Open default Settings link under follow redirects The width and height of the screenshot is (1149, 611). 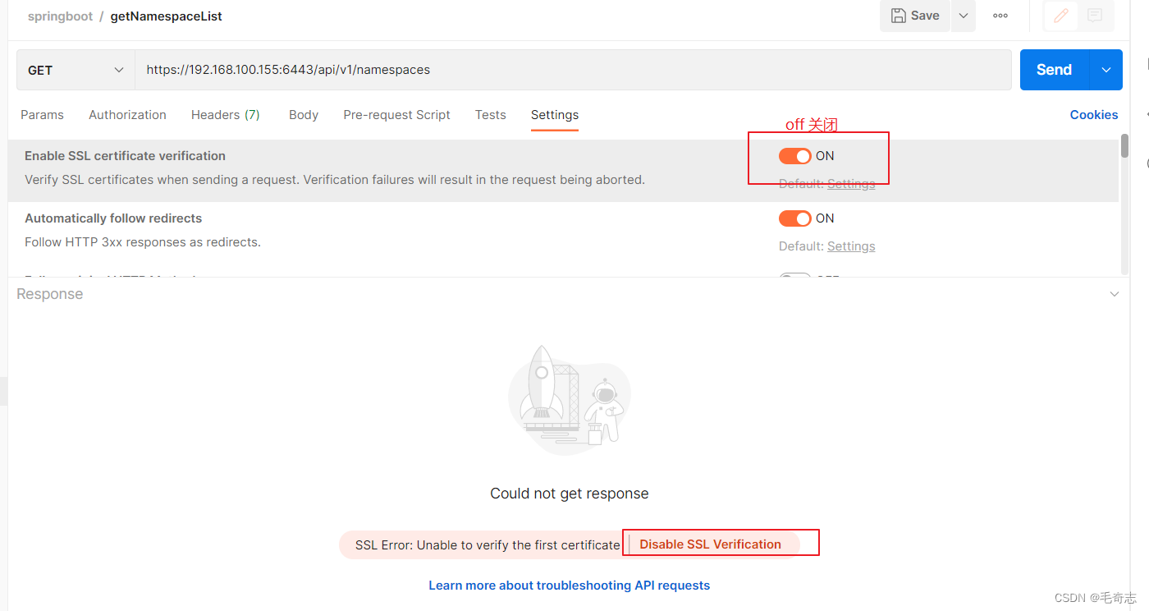(851, 246)
